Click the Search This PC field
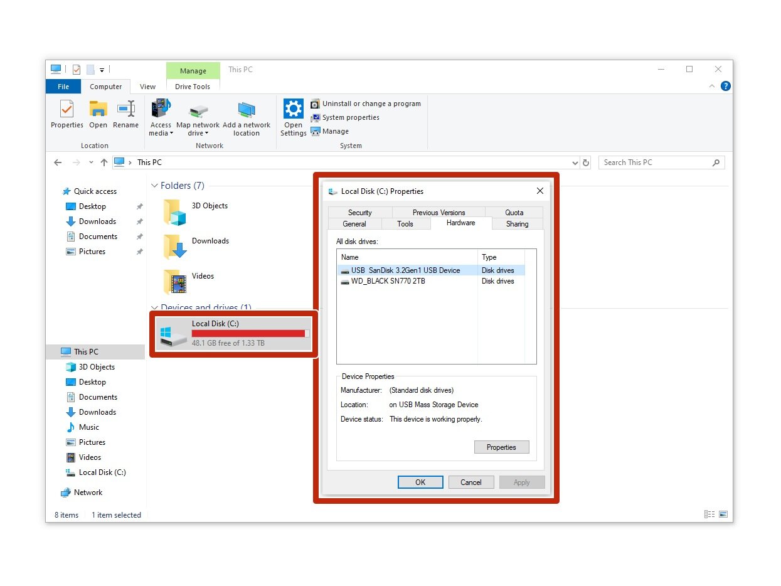781x586 pixels. [x=656, y=162]
